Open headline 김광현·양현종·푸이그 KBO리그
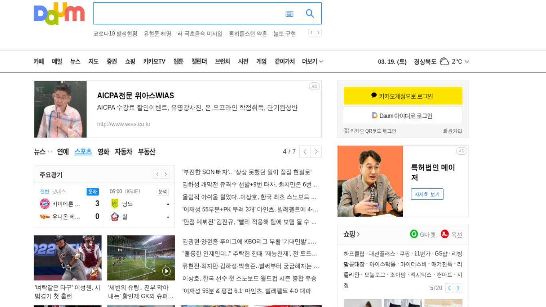Image resolution: width=546 pixels, height=307 pixels. tap(249, 241)
